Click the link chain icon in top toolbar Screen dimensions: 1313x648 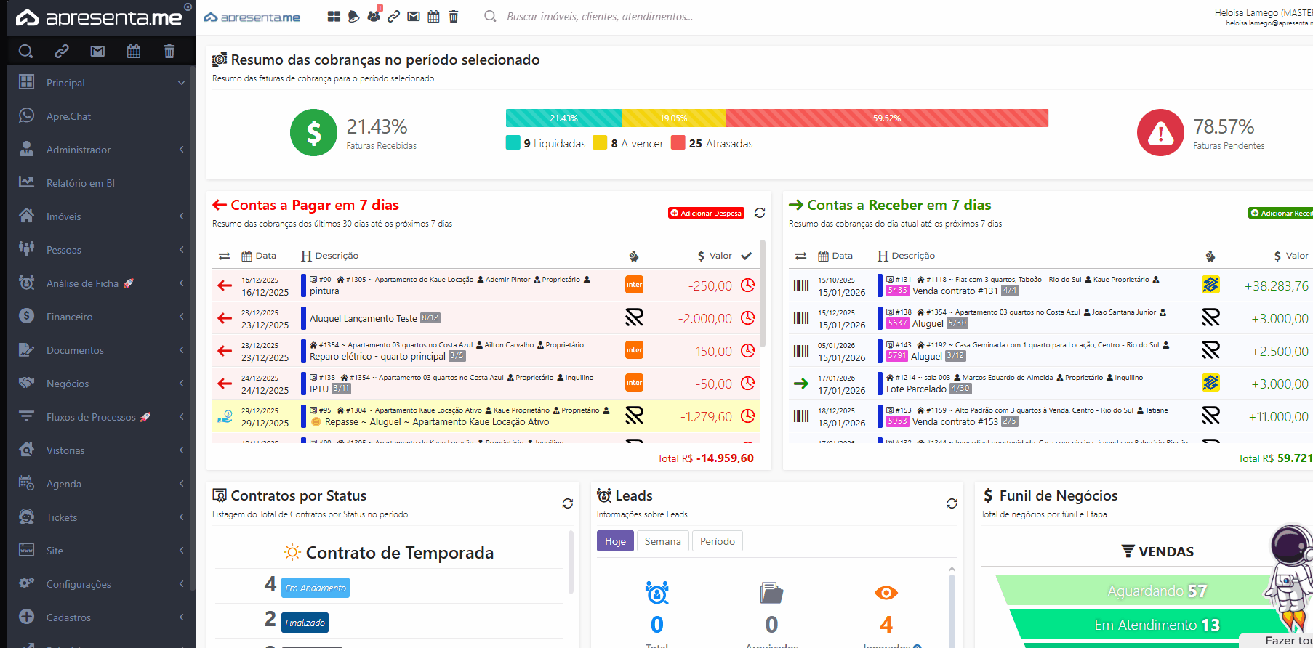(393, 16)
